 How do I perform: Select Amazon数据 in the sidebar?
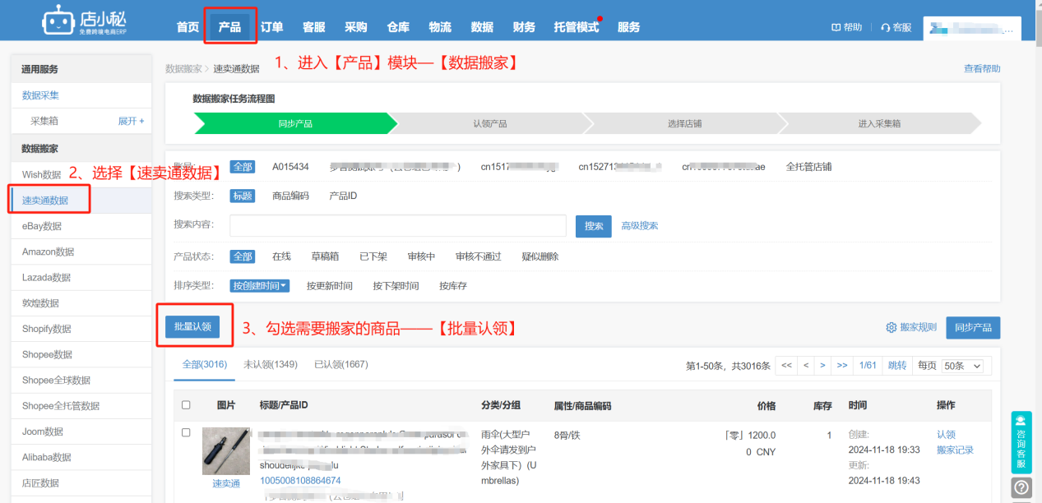48,251
